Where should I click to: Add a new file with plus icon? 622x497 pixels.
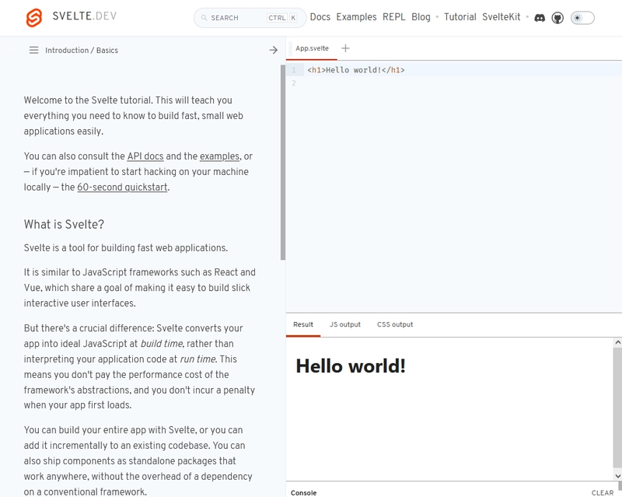[346, 48]
